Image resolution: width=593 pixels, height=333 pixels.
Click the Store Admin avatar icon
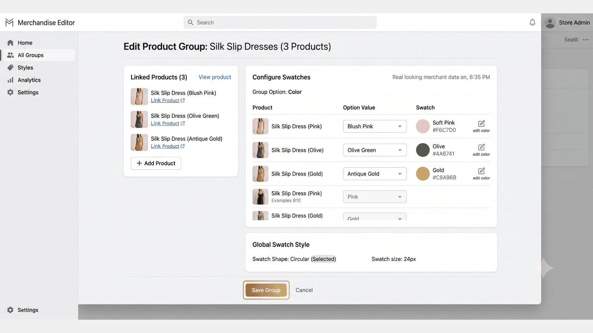[550, 23]
